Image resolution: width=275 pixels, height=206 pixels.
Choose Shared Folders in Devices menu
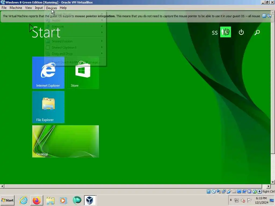(x=75, y=41)
